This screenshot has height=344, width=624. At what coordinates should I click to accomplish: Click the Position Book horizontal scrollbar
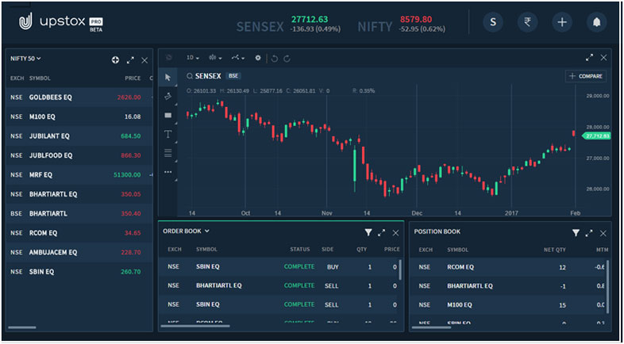click(431, 327)
